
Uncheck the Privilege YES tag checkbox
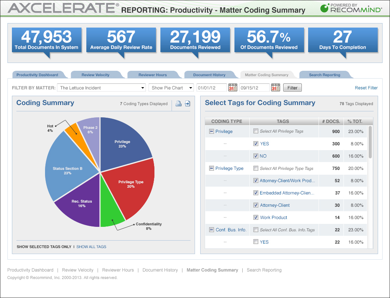coord(256,144)
